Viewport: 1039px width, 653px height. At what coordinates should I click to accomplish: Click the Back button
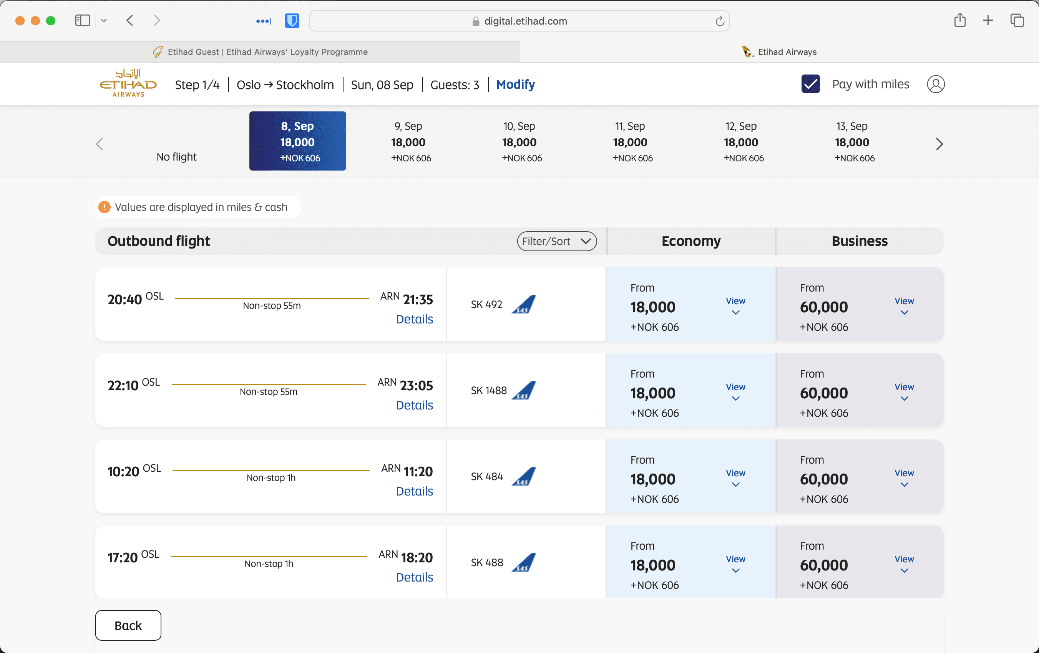point(128,625)
